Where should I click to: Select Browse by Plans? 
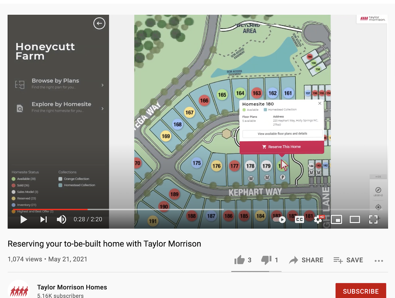pyautogui.click(x=56, y=81)
